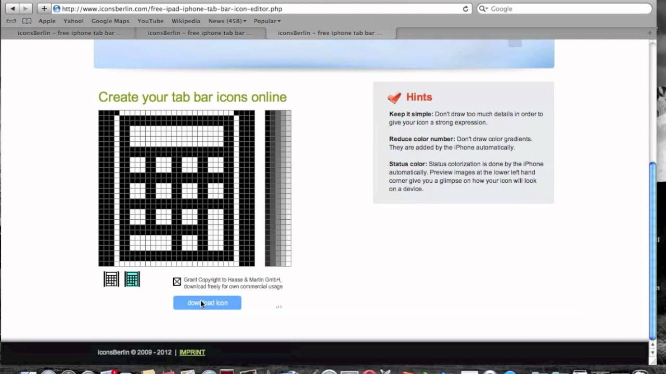Click the Hints red checkmark icon
Screen dimensions: 666x374
click(394, 97)
